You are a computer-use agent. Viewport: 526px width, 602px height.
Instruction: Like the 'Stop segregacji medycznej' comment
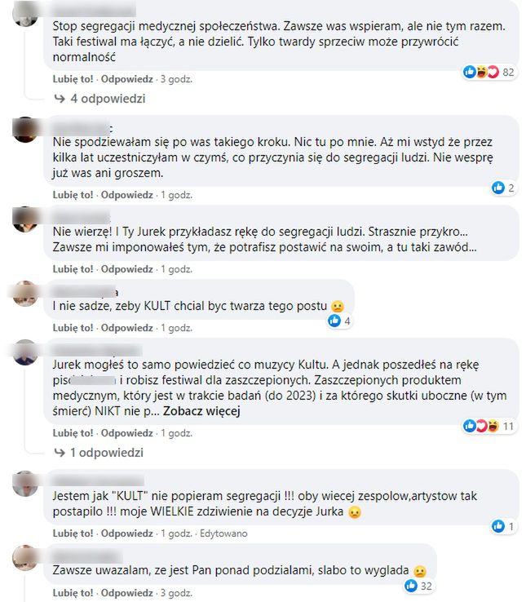coord(73,79)
